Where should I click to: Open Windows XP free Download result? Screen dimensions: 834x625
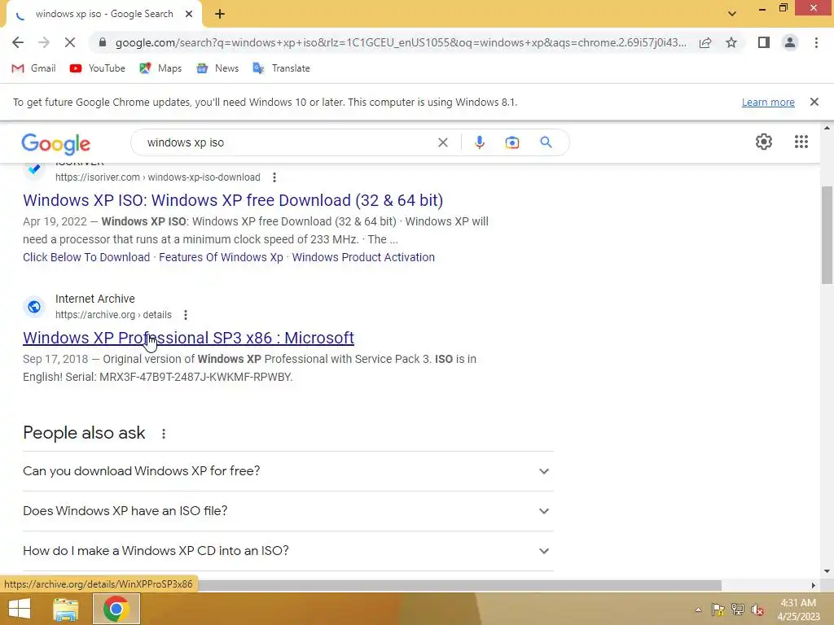click(x=233, y=200)
